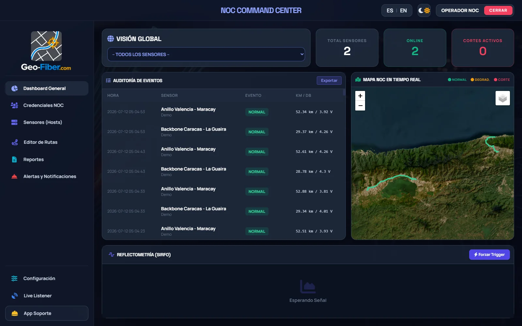522x326 pixels.
Task: Click the Configuración sliders icon
Action: click(x=14, y=278)
